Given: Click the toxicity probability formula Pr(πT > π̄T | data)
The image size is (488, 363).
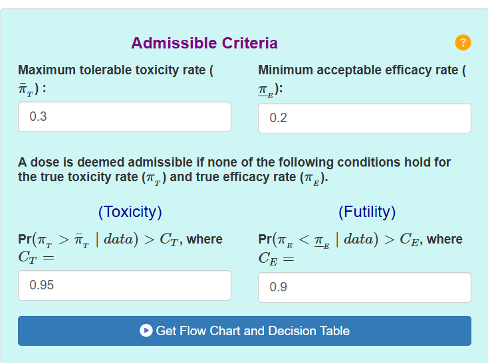Looking at the screenshot, I should pyautogui.click(x=78, y=240).
